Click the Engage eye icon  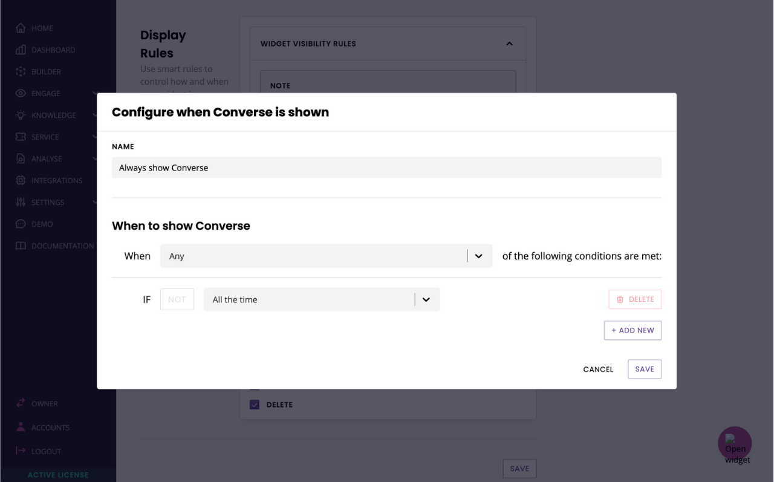pyautogui.click(x=21, y=93)
